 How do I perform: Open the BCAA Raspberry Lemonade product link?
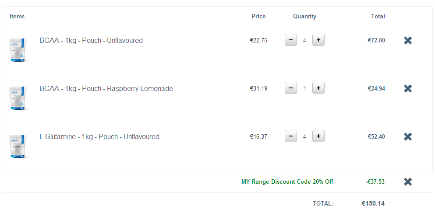point(106,88)
